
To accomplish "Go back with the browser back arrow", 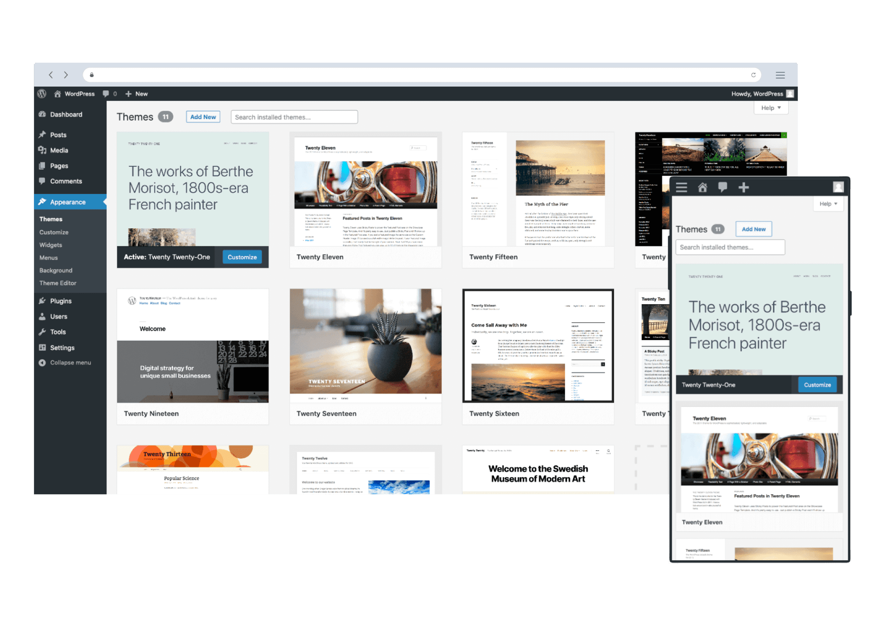I will 51,75.
